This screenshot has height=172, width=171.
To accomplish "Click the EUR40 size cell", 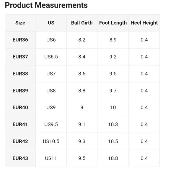I will [x=20, y=107].
